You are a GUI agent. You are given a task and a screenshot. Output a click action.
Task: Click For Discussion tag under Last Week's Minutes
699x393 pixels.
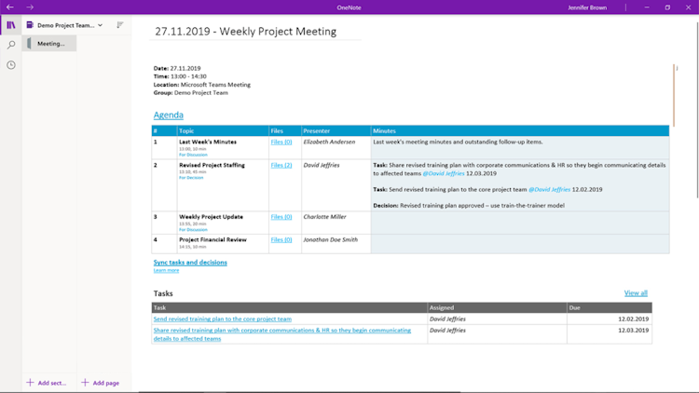(193, 155)
